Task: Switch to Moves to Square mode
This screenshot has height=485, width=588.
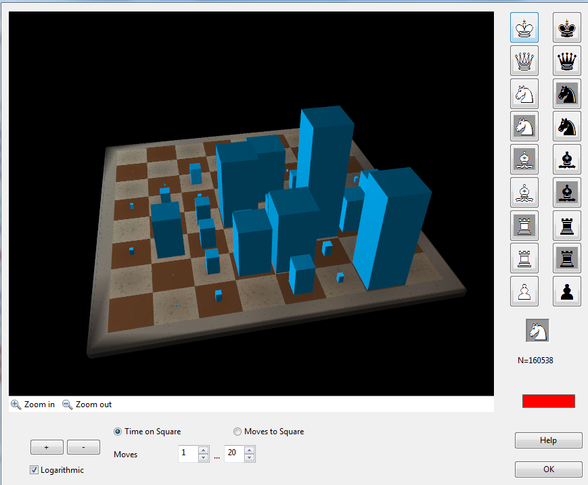Action: pos(237,432)
